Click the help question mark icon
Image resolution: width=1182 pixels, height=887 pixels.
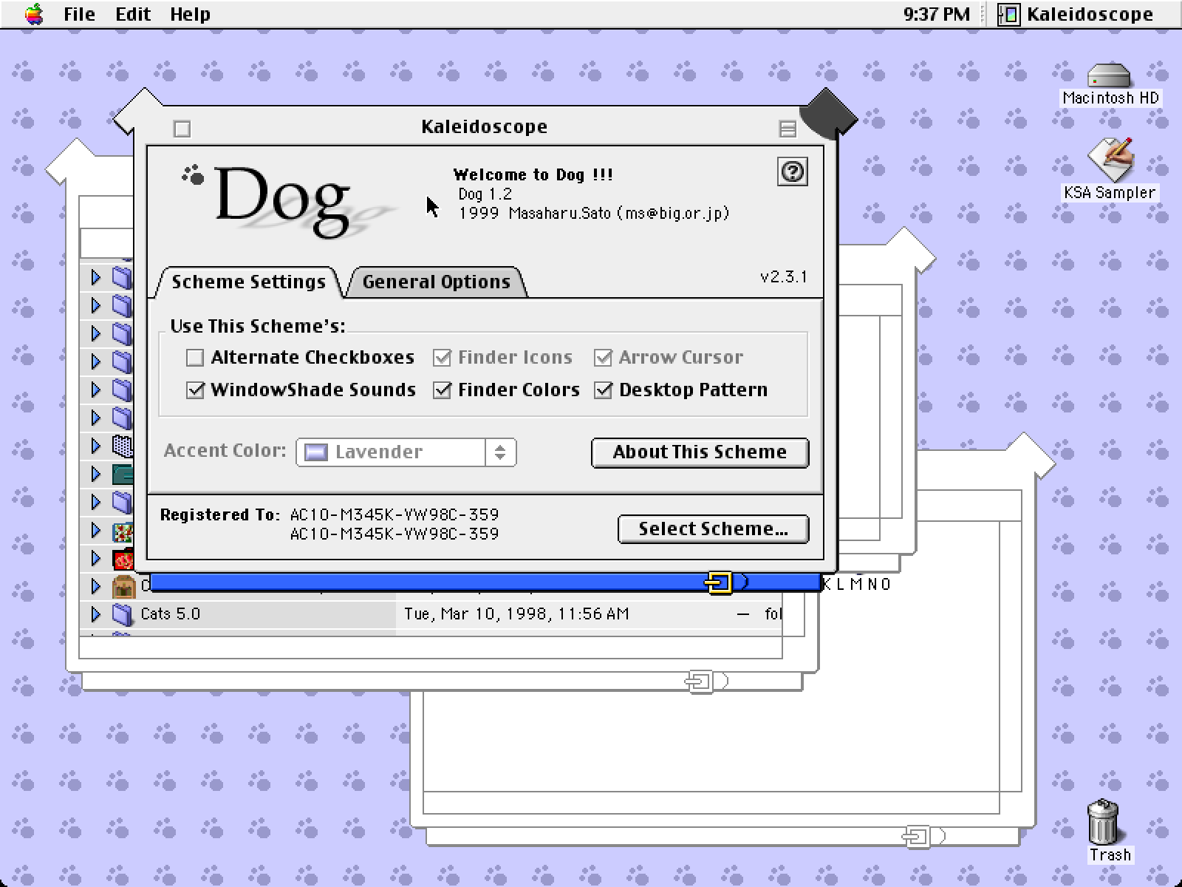point(792,172)
